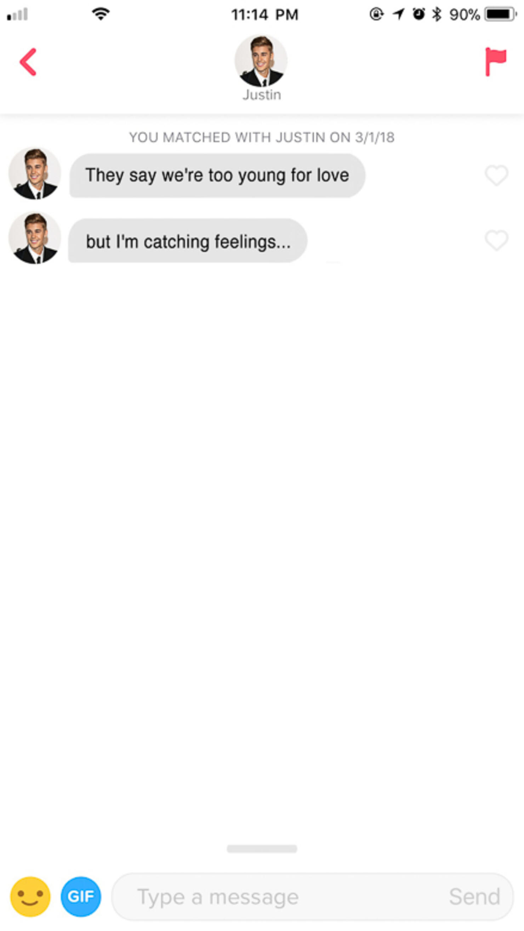Click the Send button
Image resolution: width=524 pixels, height=931 pixels.
(x=474, y=897)
